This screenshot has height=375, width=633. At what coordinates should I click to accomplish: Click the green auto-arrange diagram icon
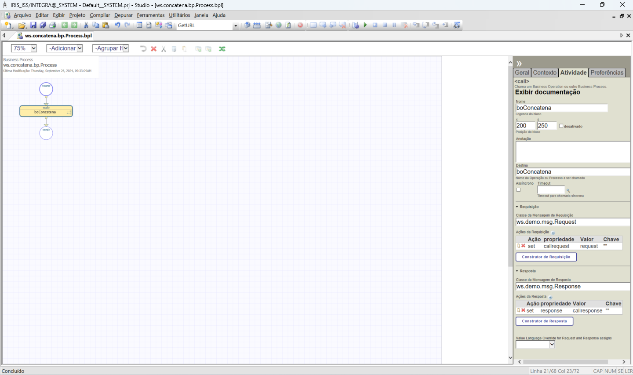coord(222,49)
